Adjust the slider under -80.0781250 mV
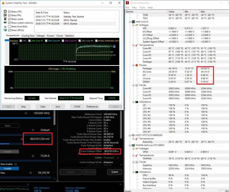The height and width of the screenshot is (192, 229). point(25,144)
